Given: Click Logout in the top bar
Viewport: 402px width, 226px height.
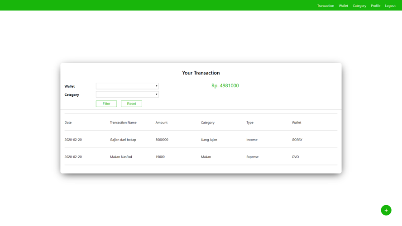Looking at the screenshot, I should 390,6.
